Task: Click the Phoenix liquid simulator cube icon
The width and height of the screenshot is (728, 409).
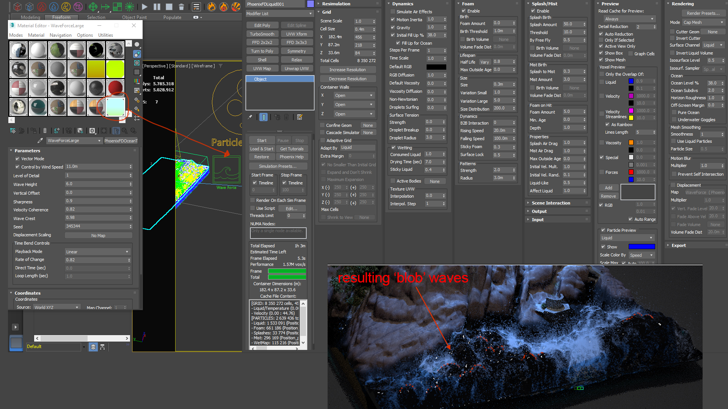Action: 30,6
